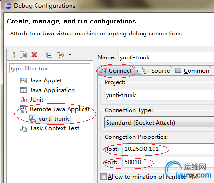Open the filter options dropdown arrow
The width and height of the screenshot is (214, 183).
(70, 55)
